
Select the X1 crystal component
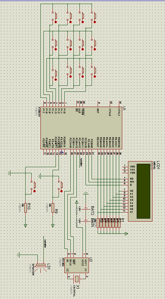click(76, 279)
